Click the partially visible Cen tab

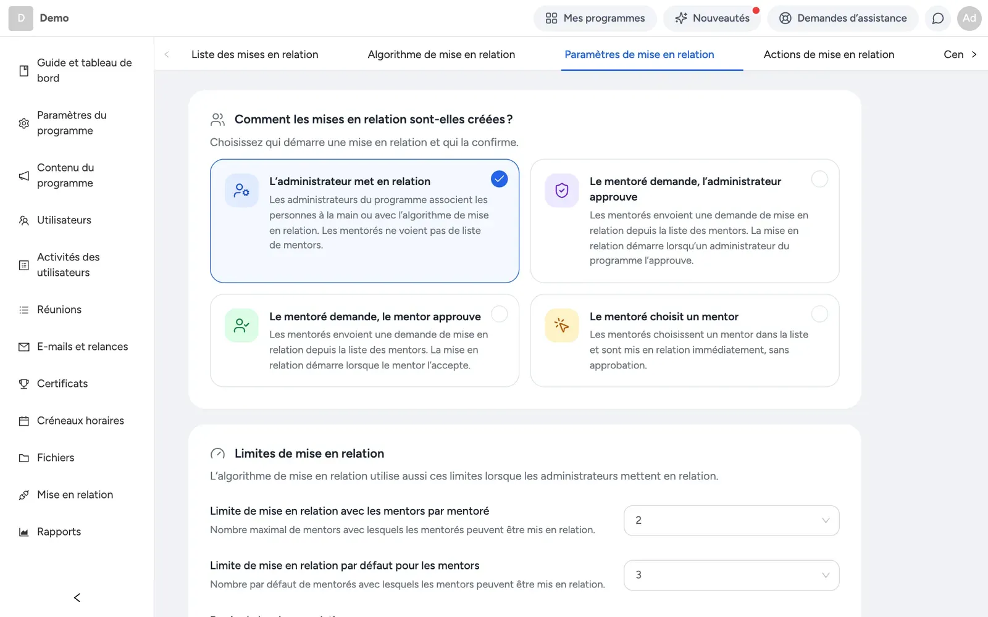click(x=953, y=54)
